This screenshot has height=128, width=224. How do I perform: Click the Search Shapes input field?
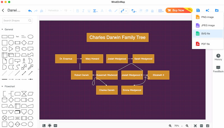tap(15, 20)
